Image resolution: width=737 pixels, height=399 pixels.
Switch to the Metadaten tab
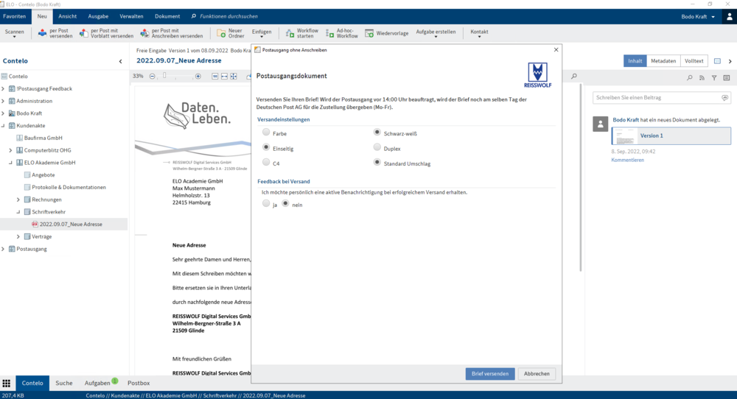[x=663, y=61]
